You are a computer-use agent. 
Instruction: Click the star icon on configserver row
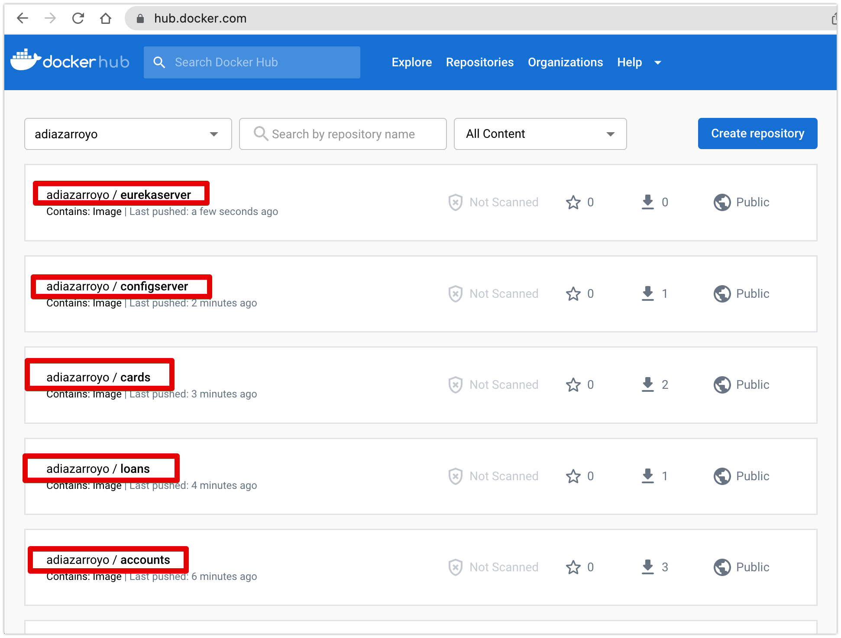coord(573,294)
